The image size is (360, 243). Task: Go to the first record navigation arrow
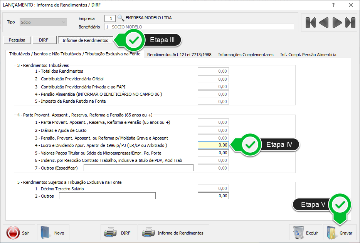[310, 23]
